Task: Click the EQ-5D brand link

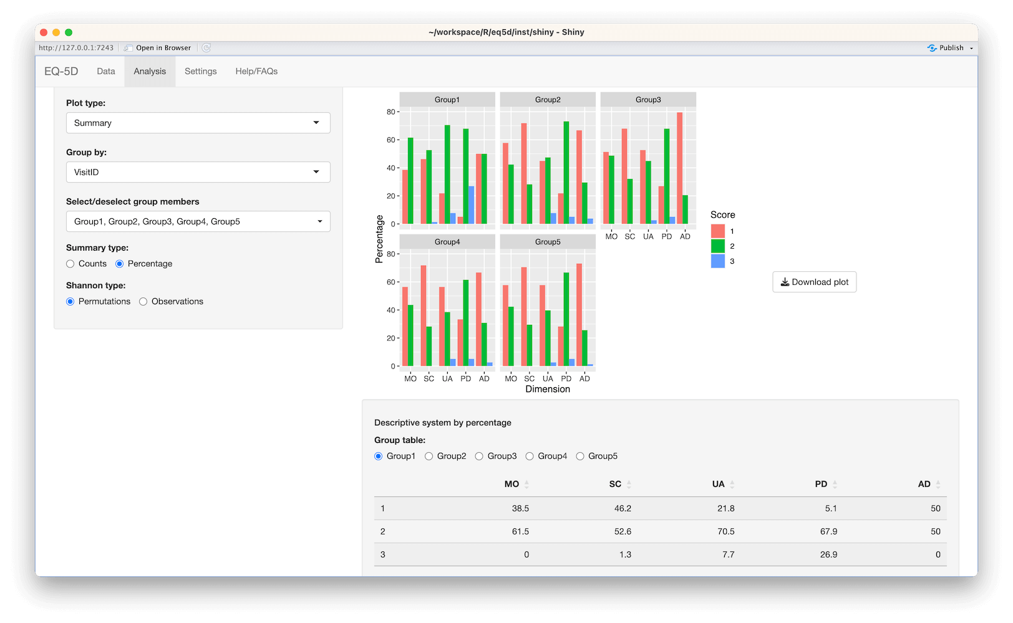Action: click(61, 72)
